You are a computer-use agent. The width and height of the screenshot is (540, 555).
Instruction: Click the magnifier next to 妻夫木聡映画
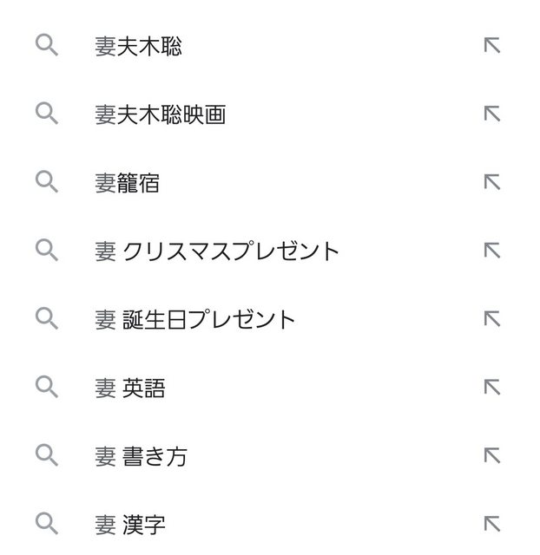coord(47,114)
